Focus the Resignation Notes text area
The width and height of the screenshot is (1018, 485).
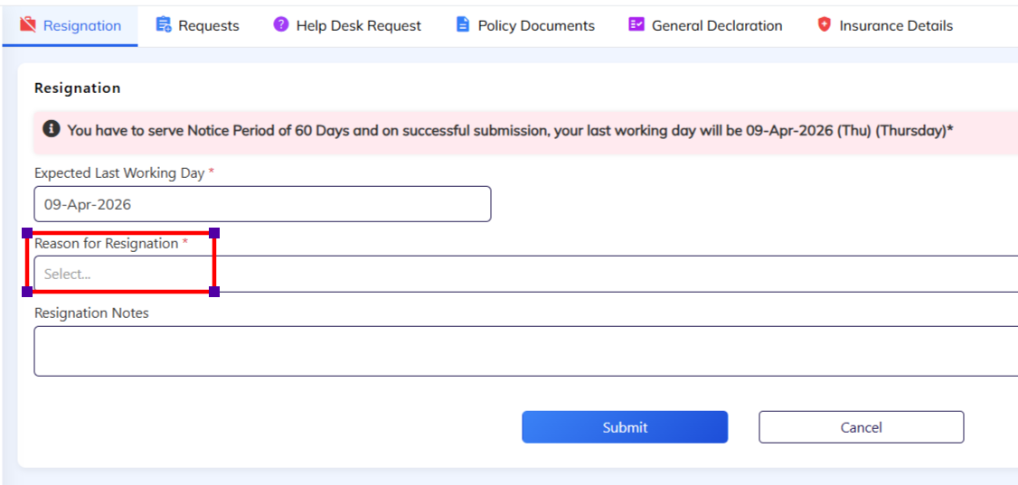pos(524,351)
